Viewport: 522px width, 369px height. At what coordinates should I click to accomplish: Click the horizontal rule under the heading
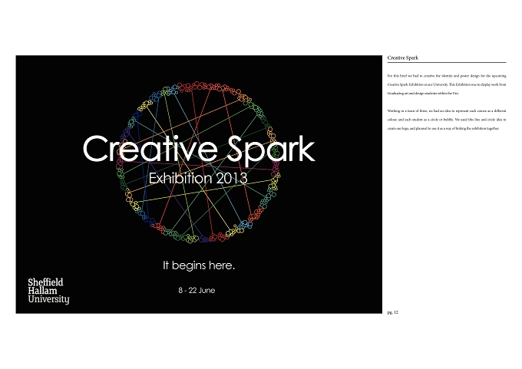pyautogui.click(x=447, y=62)
